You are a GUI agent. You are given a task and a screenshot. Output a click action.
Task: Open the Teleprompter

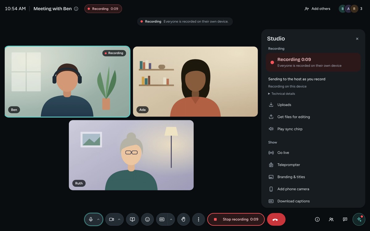point(313,165)
